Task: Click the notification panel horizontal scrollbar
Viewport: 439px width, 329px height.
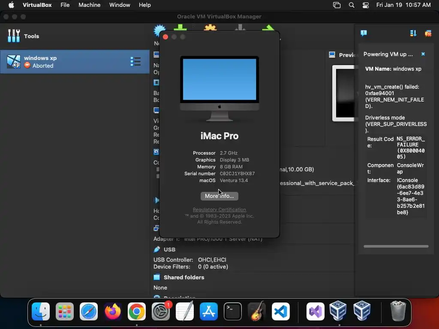Action: (396, 246)
